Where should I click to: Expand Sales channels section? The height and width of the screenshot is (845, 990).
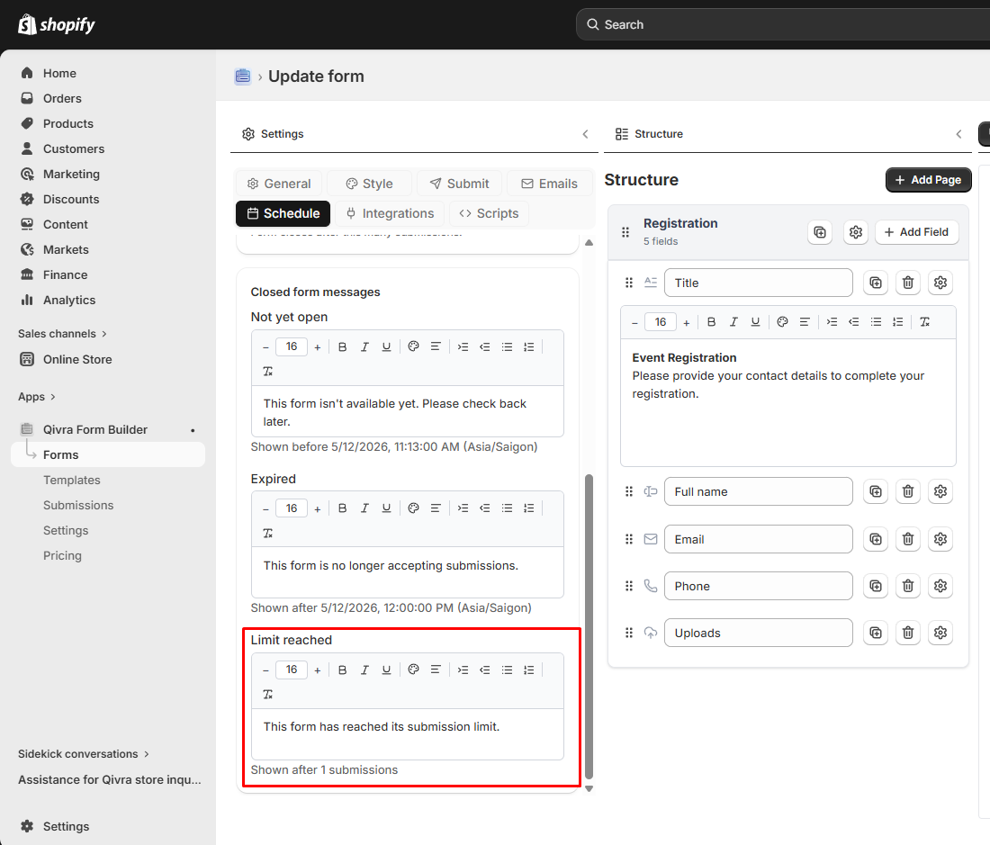coord(62,334)
